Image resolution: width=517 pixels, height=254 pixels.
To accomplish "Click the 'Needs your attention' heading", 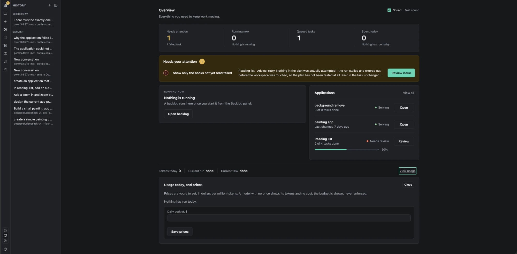I will point(180,62).
